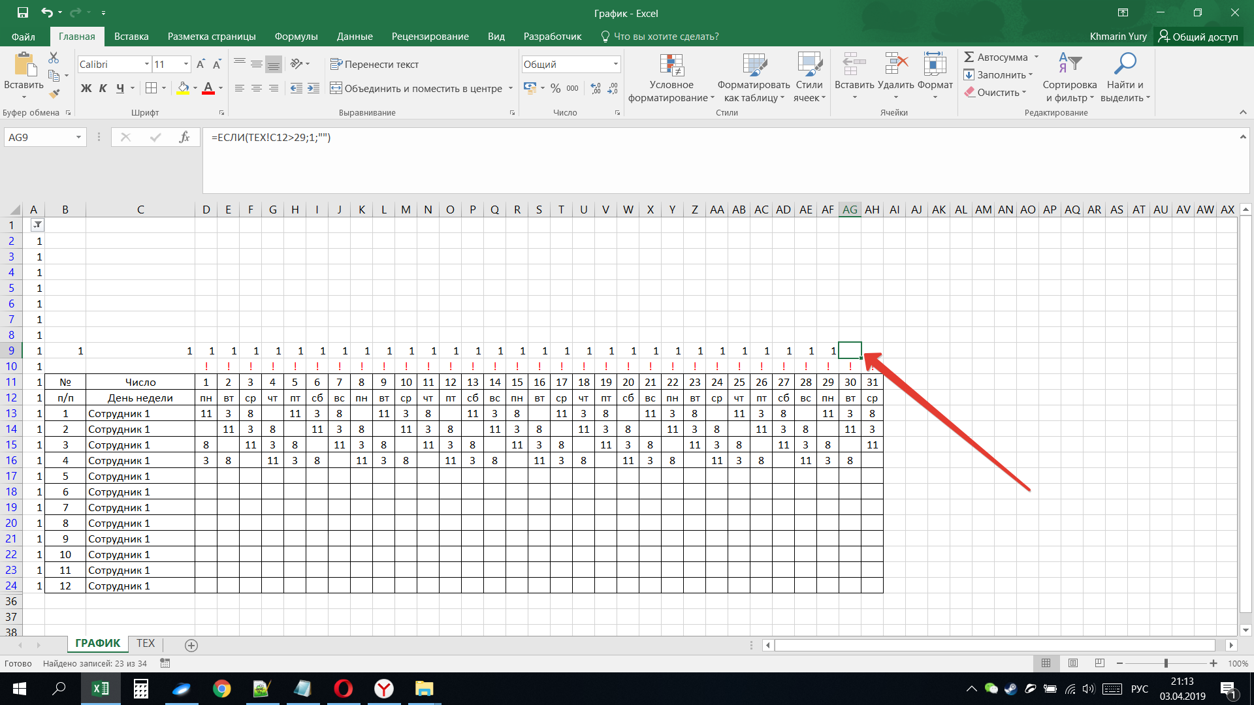Click Объединить и поместить в центре
Image resolution: width=1254 pixels, height=705 pixels.
[x=416, y=88]
